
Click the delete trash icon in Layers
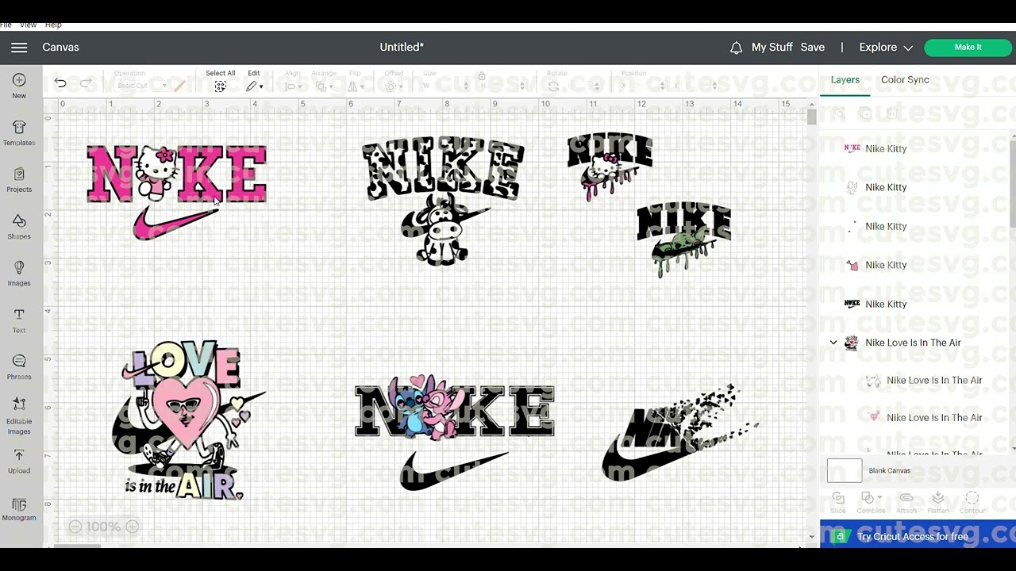point(891,114)
